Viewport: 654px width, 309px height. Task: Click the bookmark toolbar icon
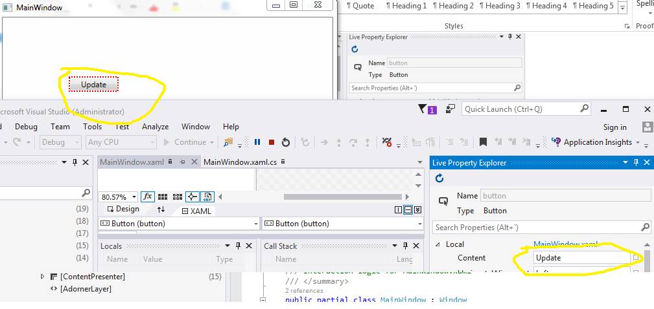click(483, 142)
